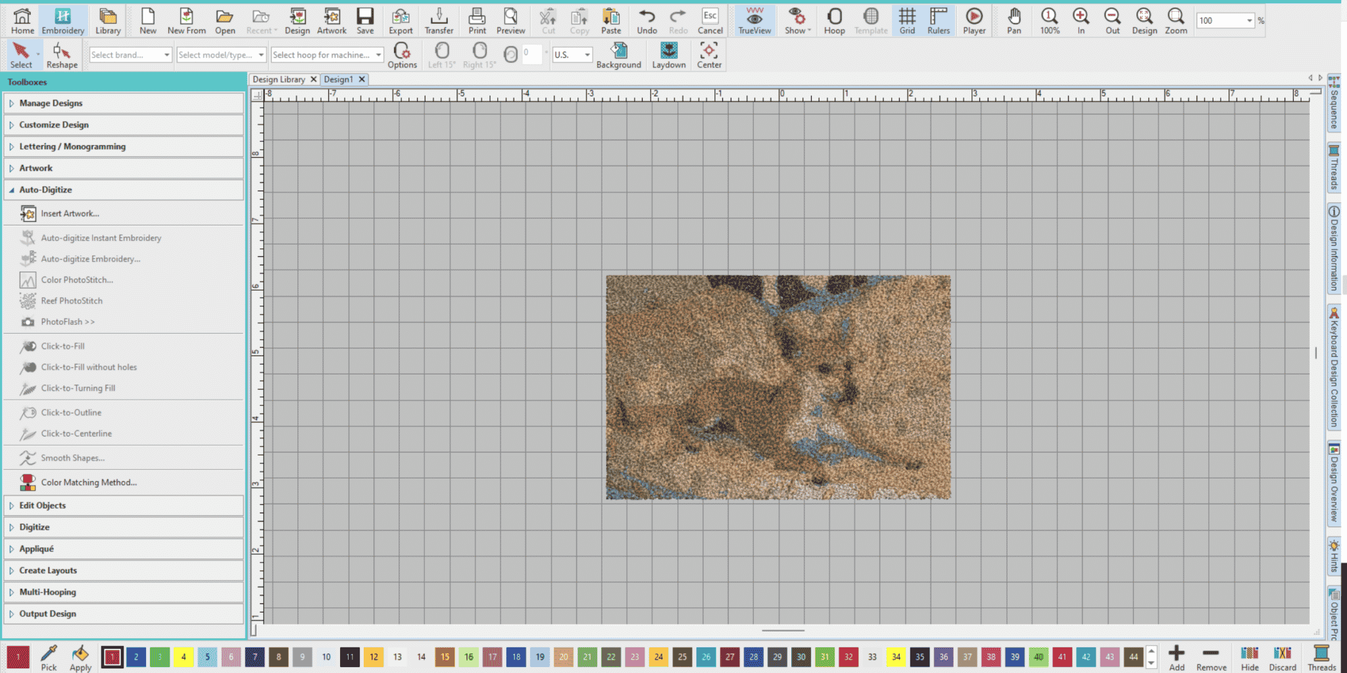Toggle the Hoop display
Screen dimensions: 1347x673
click(834, 20)
